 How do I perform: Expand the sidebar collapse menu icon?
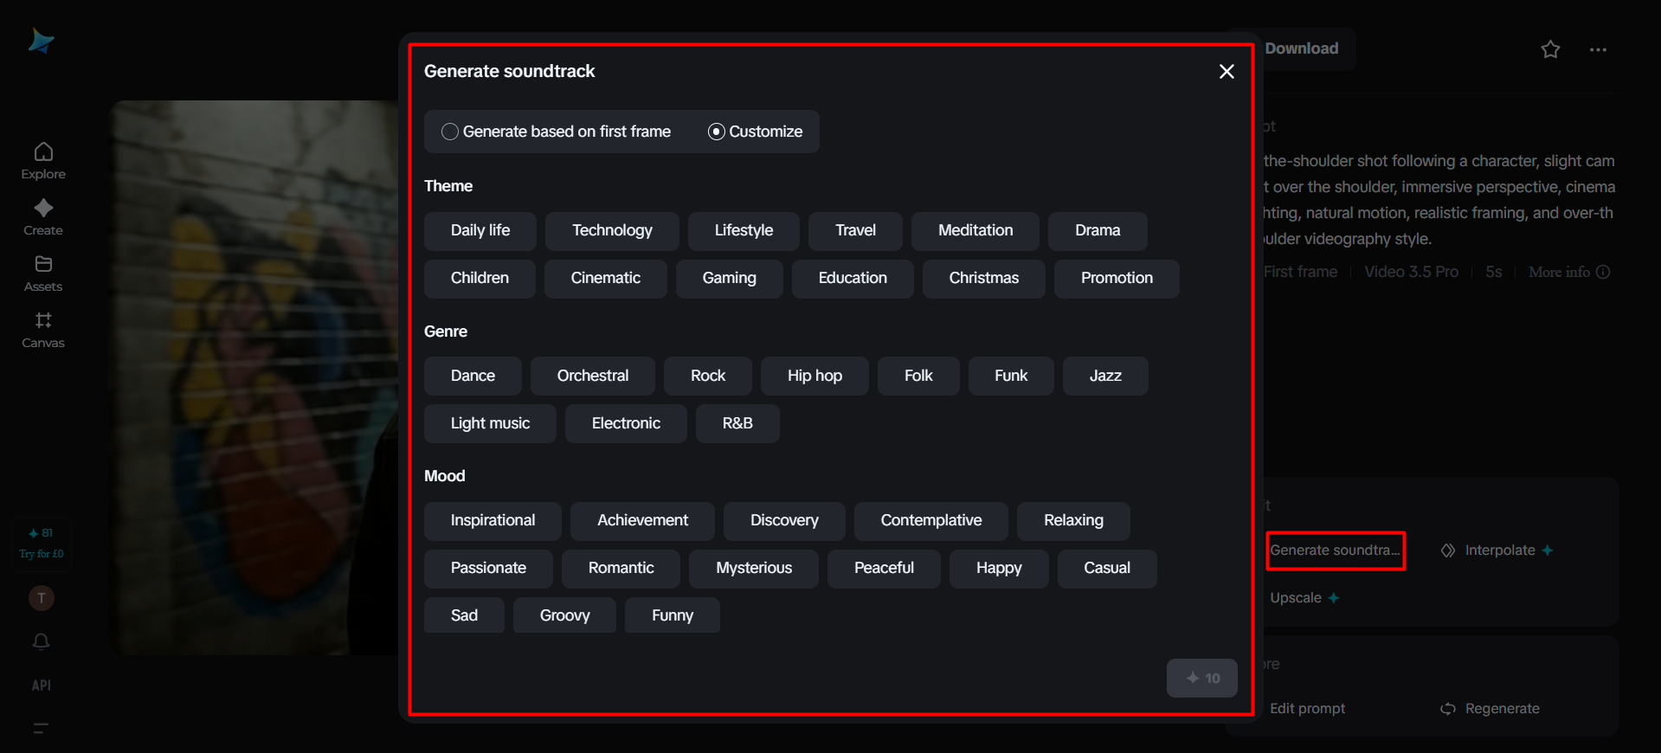[x=41, y=728]
